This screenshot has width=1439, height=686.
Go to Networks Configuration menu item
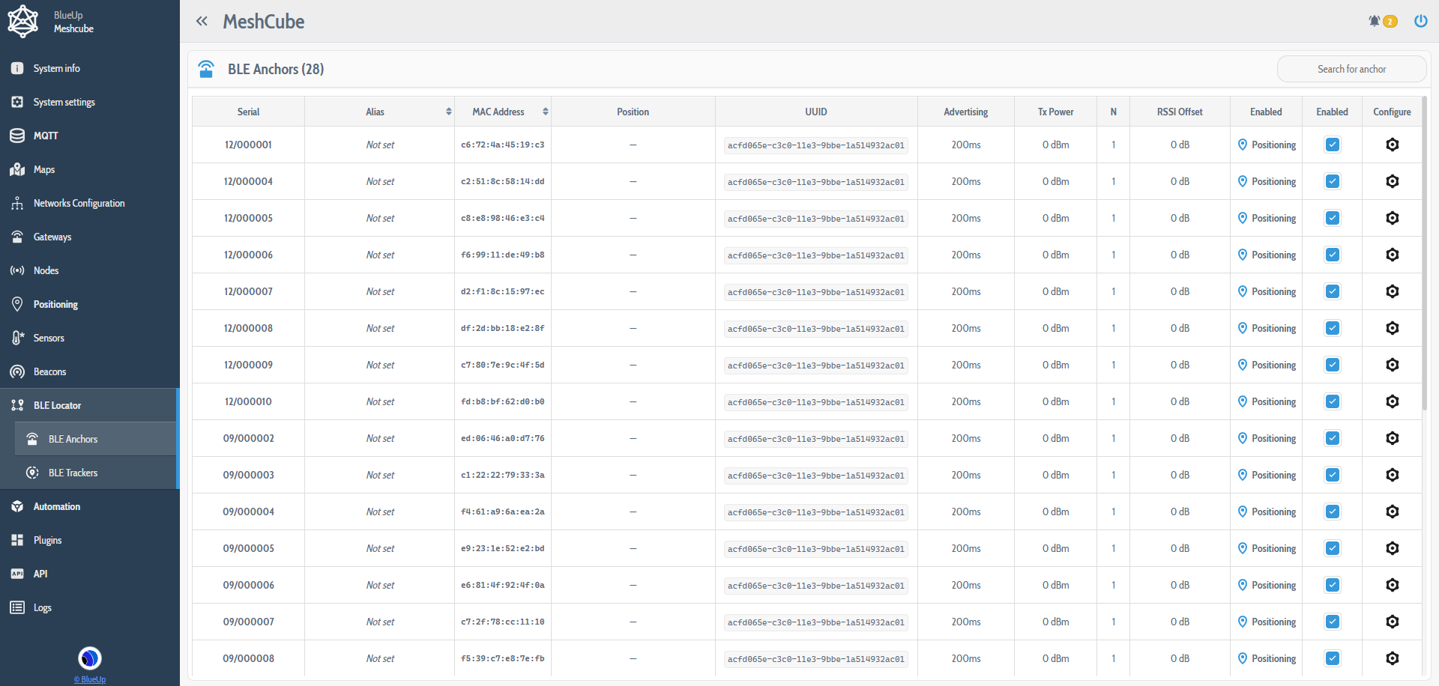tap(79, 203)
